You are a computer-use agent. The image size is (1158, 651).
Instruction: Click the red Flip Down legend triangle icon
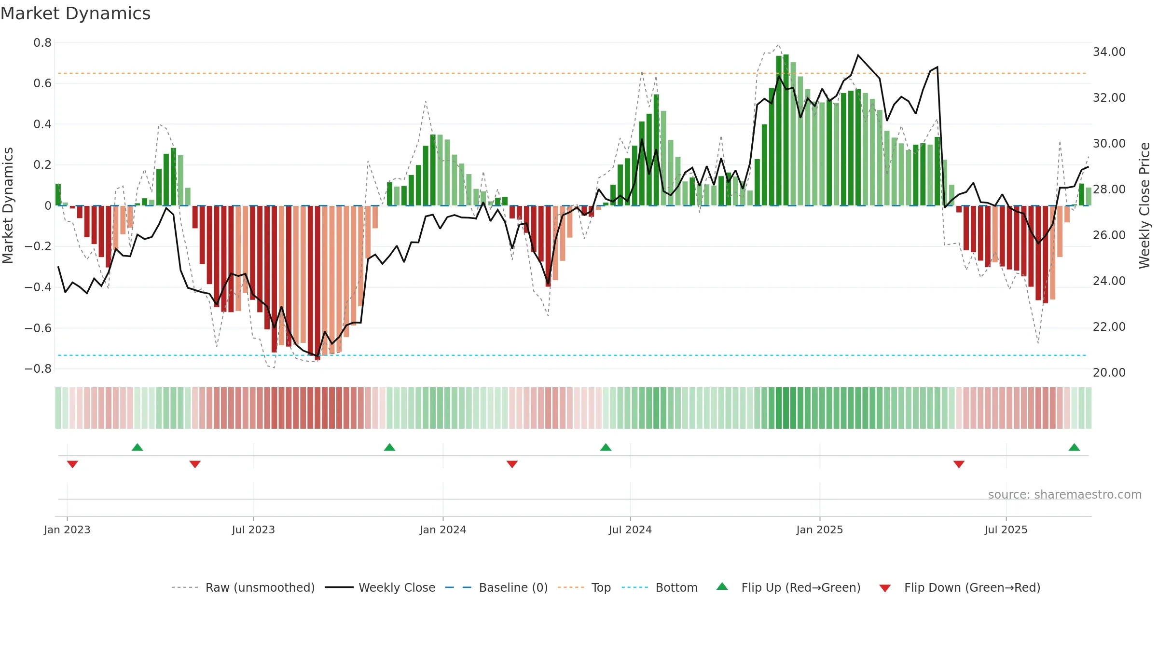click(x=885, y=588)
